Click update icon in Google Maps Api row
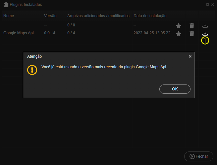 pyautogui.click(x=205, y=34)
